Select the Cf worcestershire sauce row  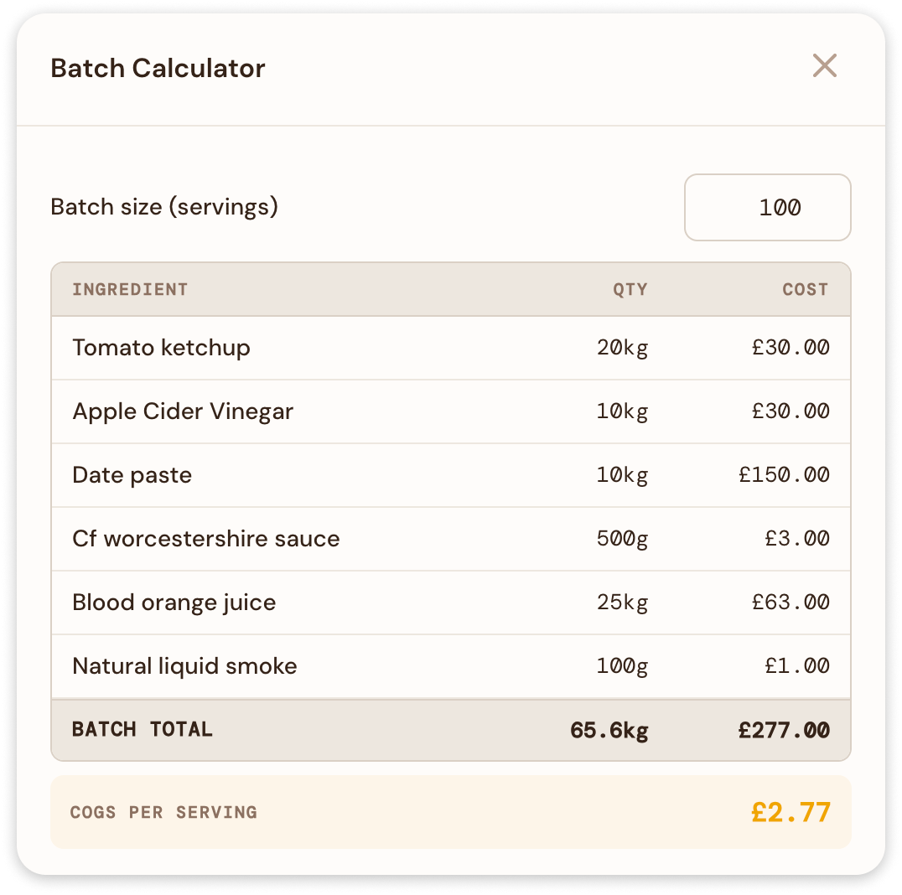pyautogui.click(x=335, y=539)
